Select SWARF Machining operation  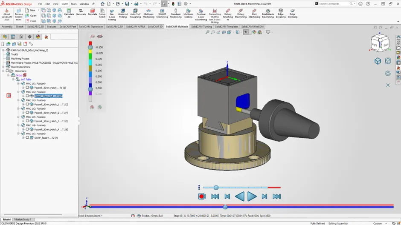(x=162, y=13)
